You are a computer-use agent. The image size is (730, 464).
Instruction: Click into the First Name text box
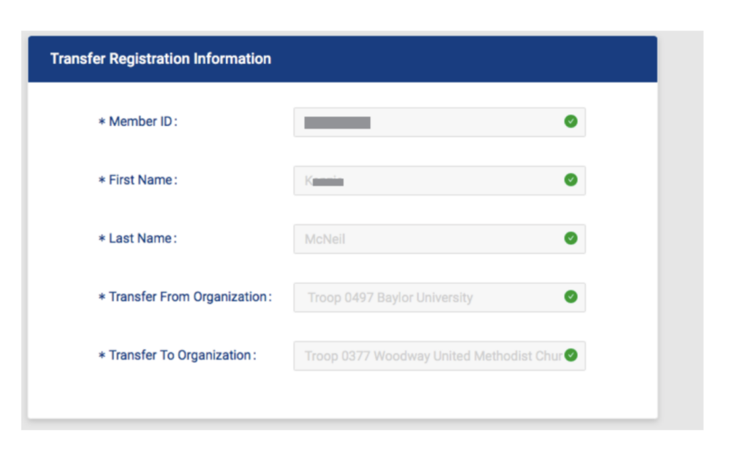coord(428,181)
